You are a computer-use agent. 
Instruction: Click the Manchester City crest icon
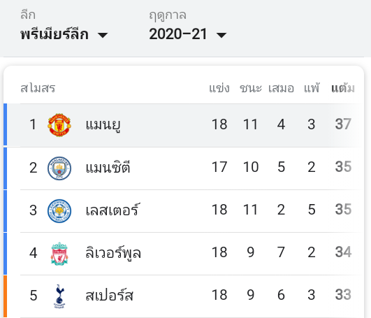coord(59,168)
